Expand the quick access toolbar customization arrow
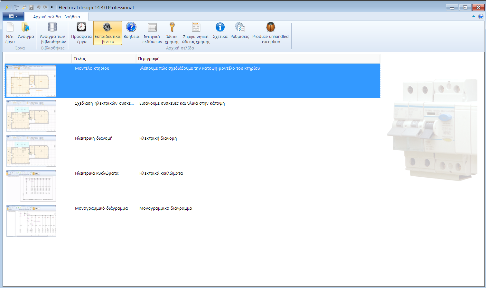Image resolution: width=486 pixels, height=288 pixels. pos(51,7)
